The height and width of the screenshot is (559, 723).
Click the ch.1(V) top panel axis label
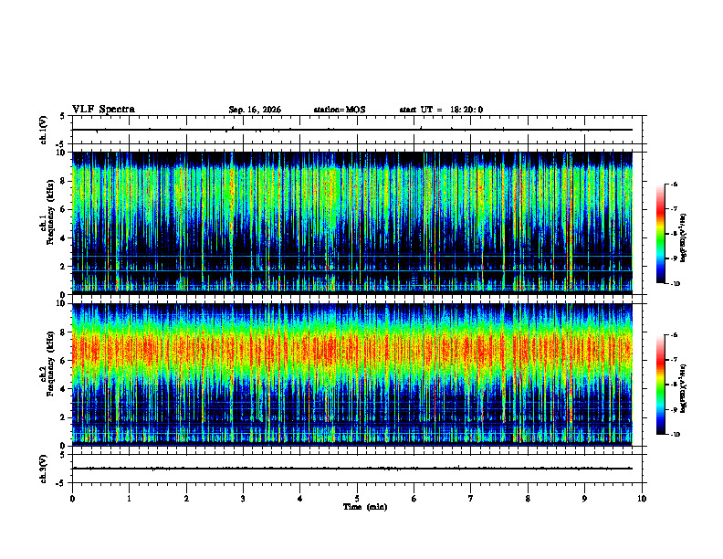(44, 130)
